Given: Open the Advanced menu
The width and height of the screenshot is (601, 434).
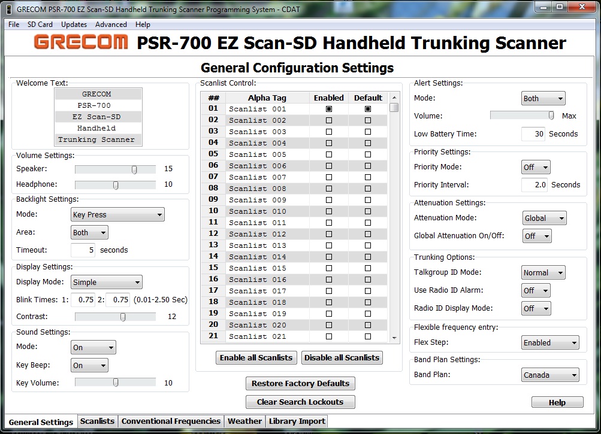Looking at the screenshot, I should (x=111, y=25).
